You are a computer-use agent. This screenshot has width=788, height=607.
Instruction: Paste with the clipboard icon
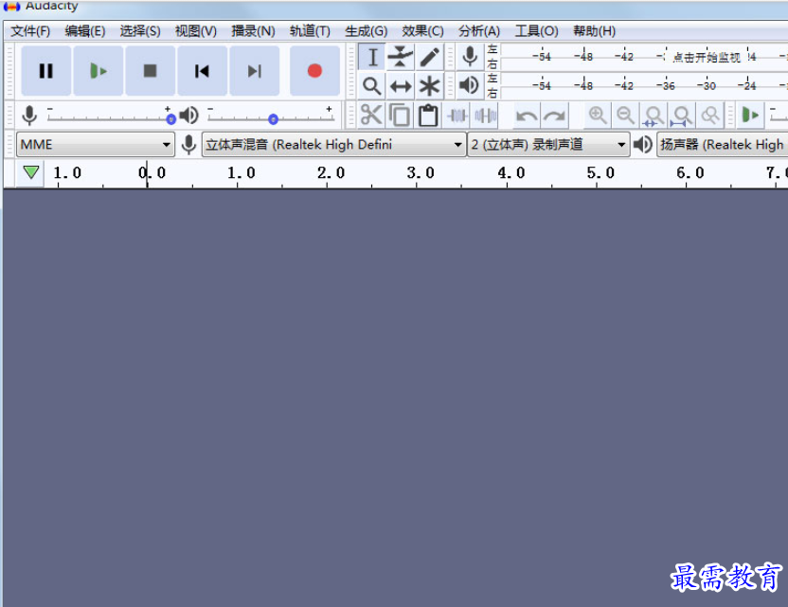point(428,116)
